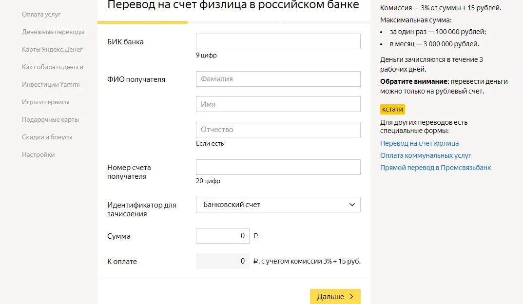The width and height of the screenshot is (523, 304).
Task: Open Прямой перевод в Промсвязьбанк link
Action: (x=435, y=168)
